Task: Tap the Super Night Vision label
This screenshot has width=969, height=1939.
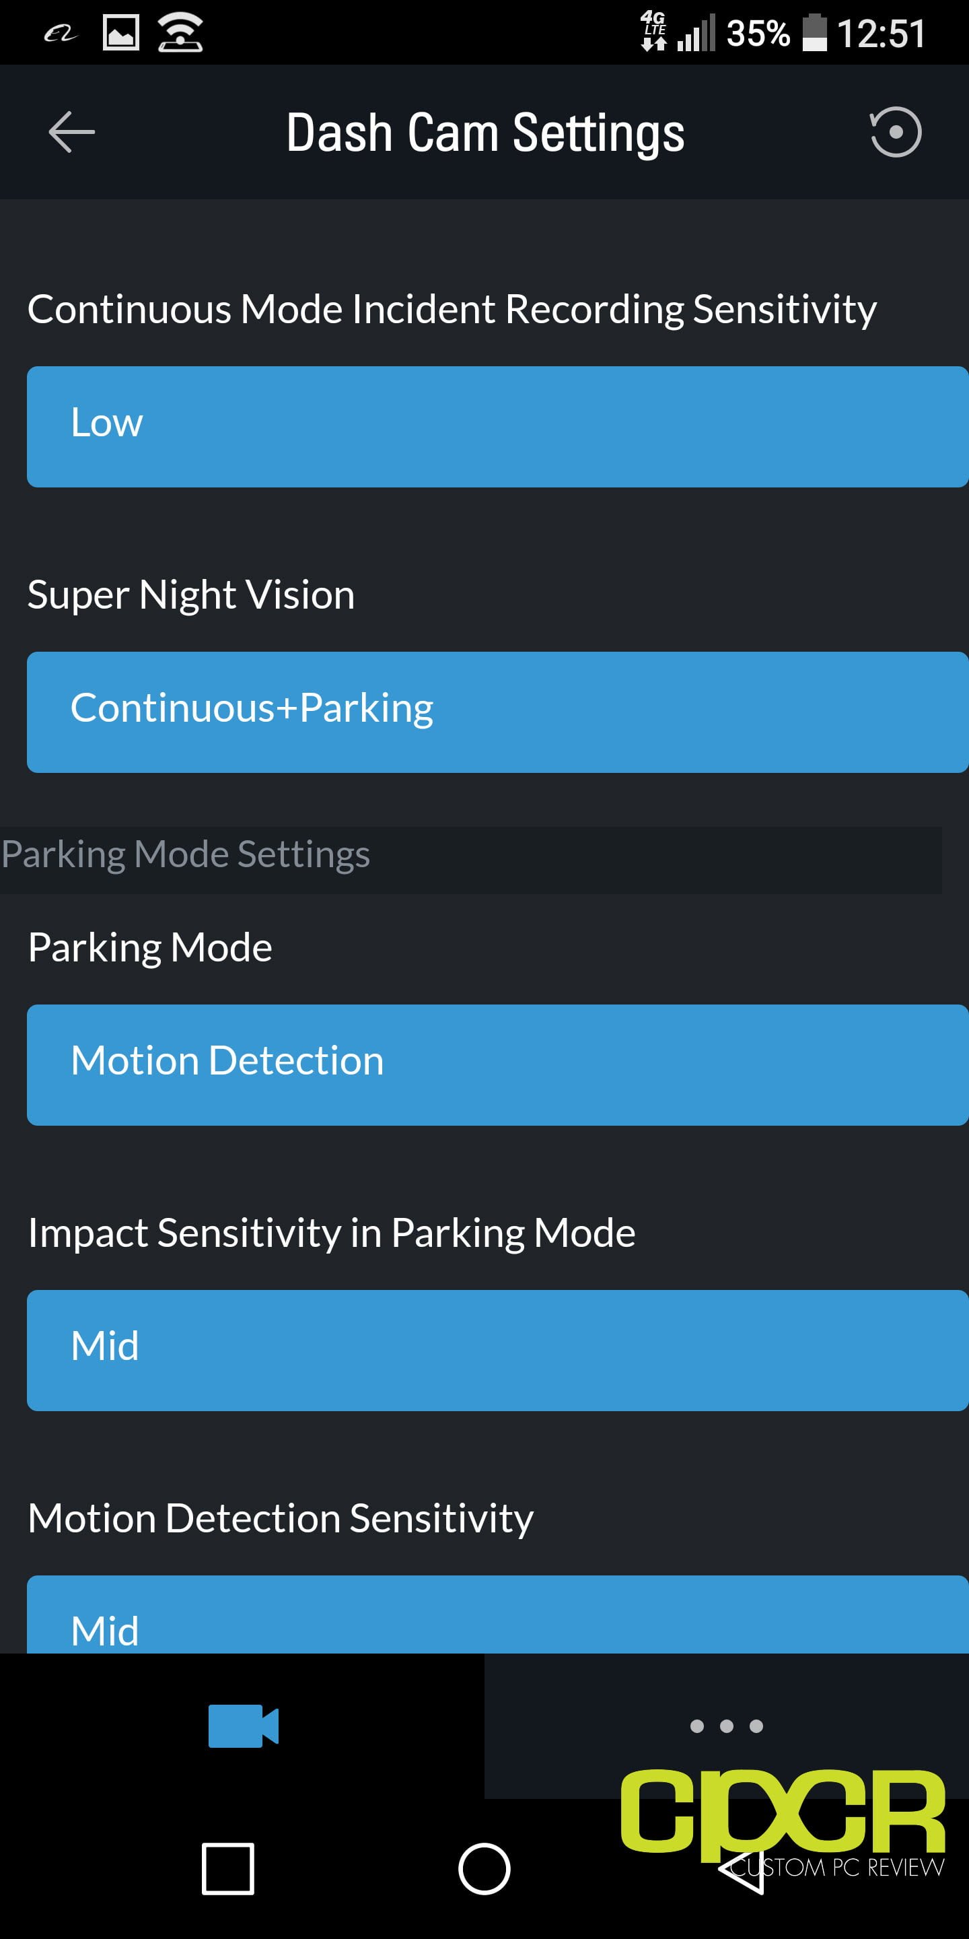Action: [x=191, y=594]
